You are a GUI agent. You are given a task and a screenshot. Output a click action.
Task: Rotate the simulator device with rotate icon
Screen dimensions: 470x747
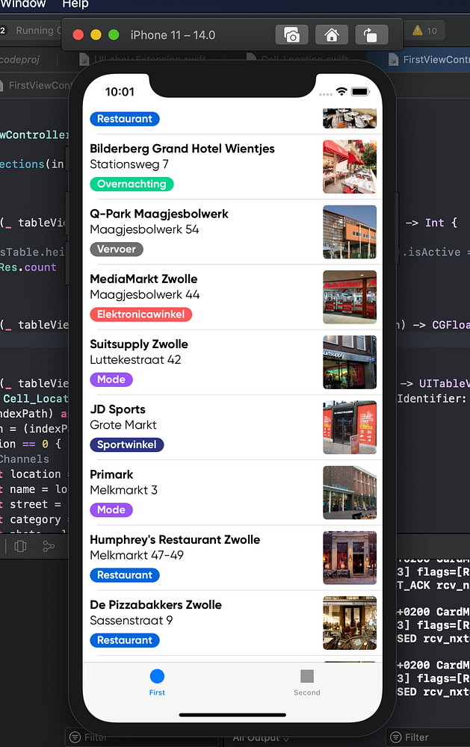(371, 35)
